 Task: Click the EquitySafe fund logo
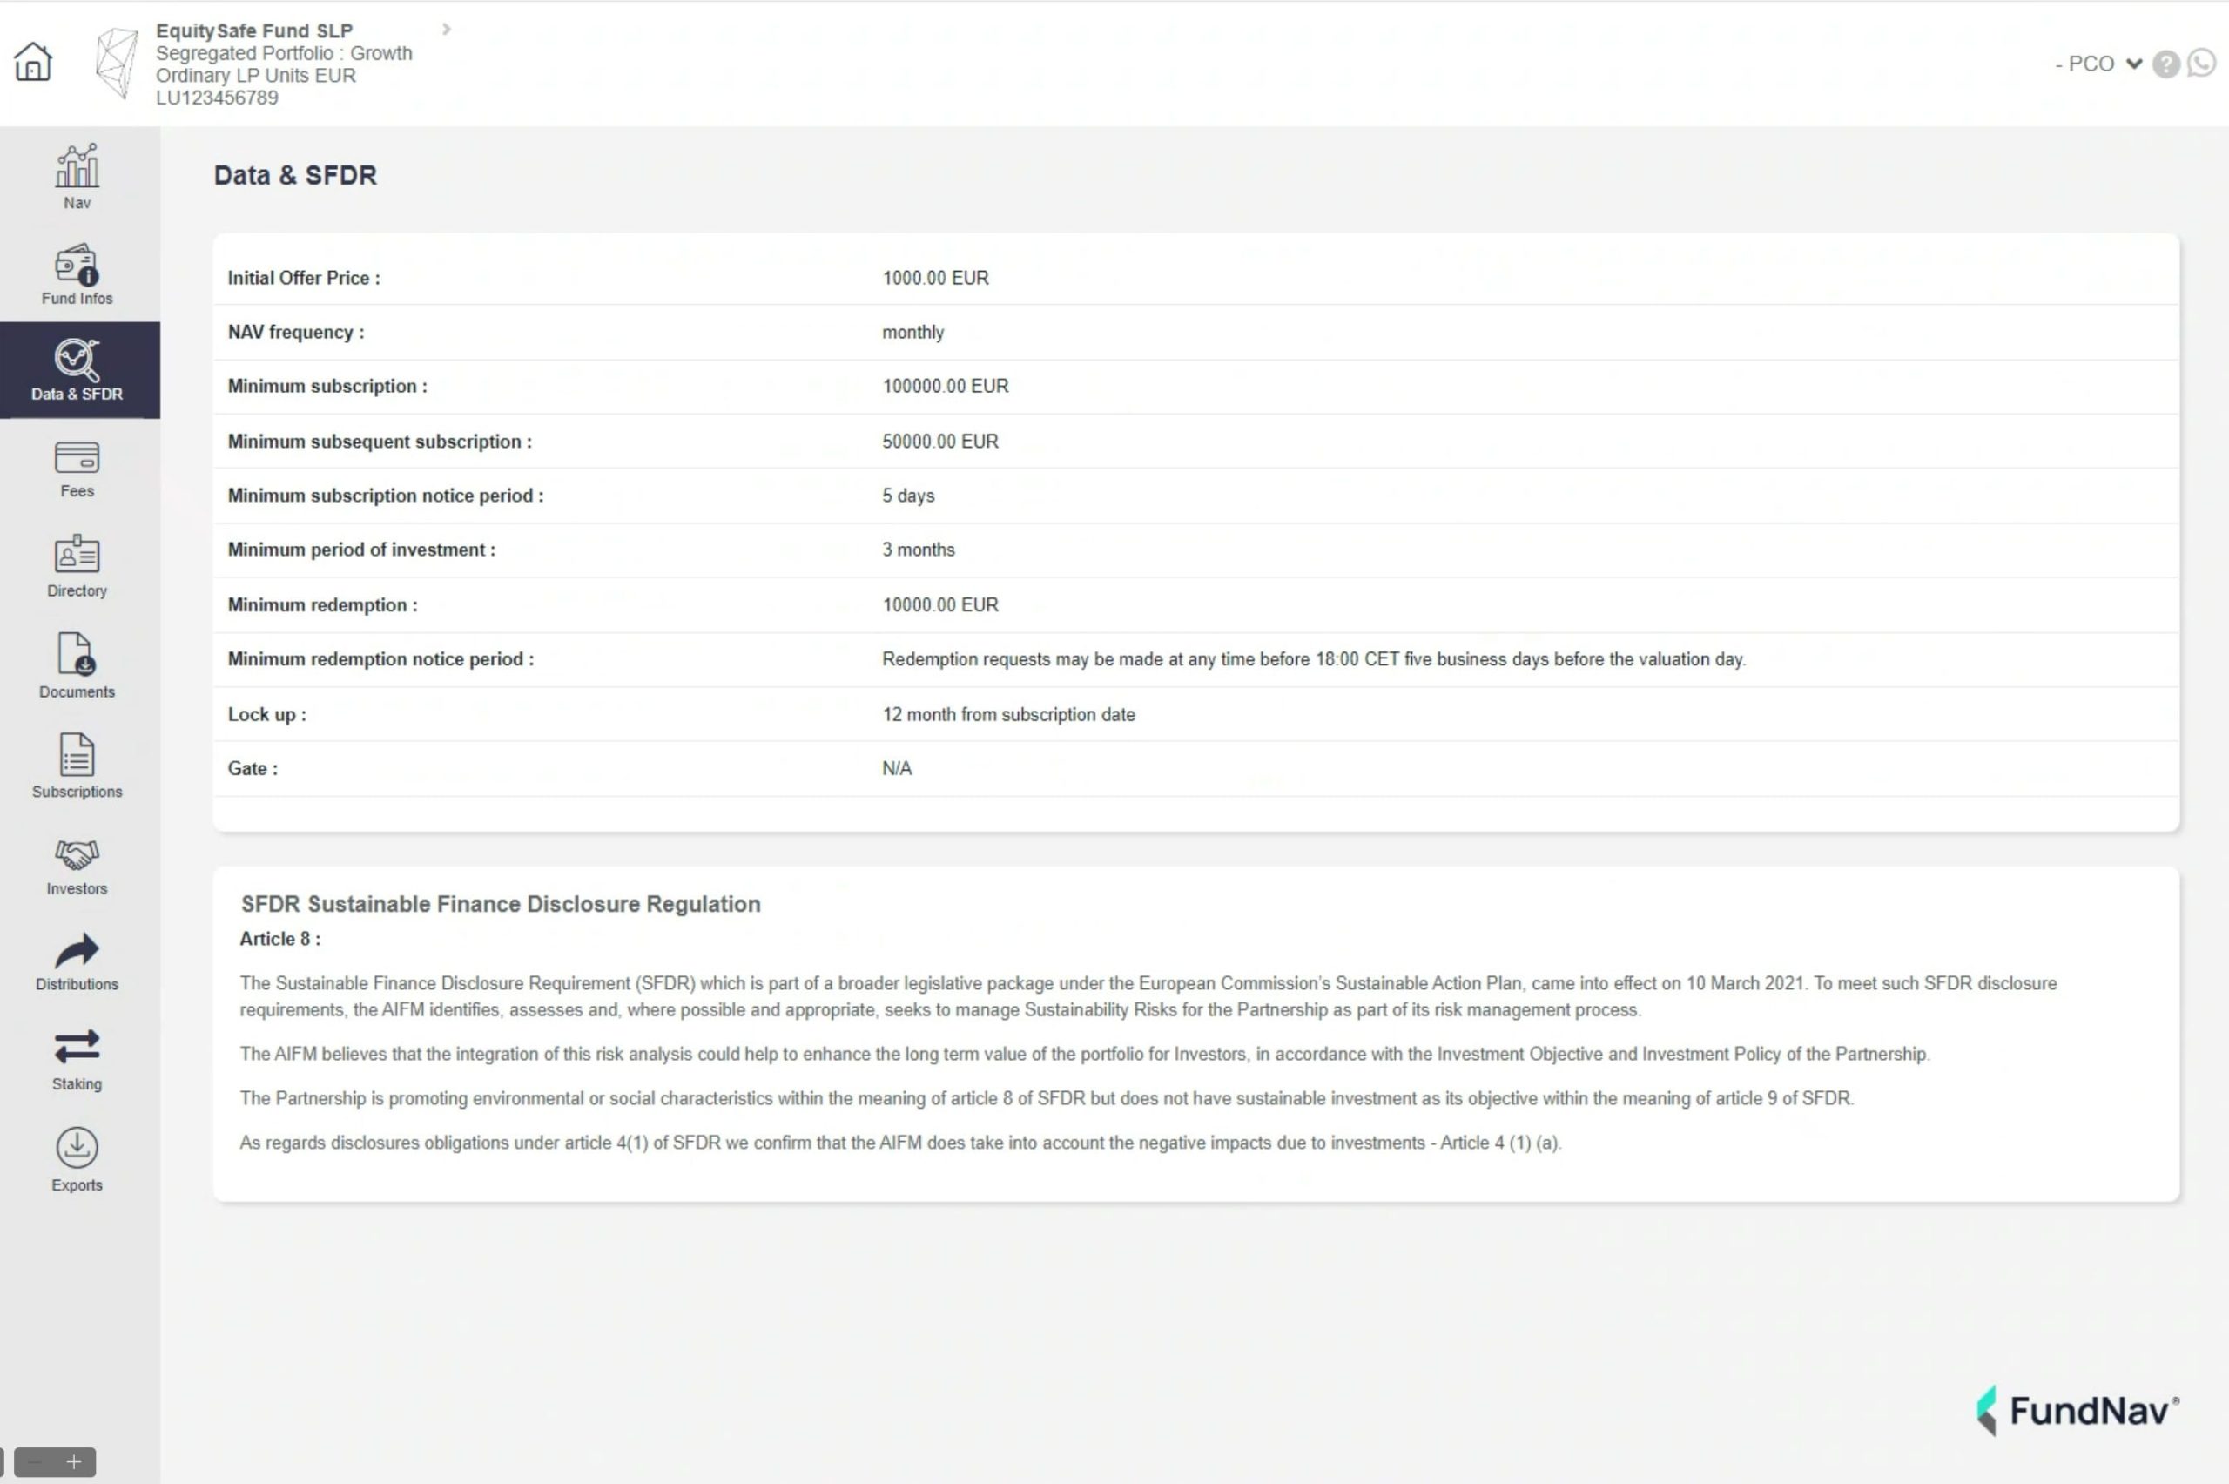118,63
